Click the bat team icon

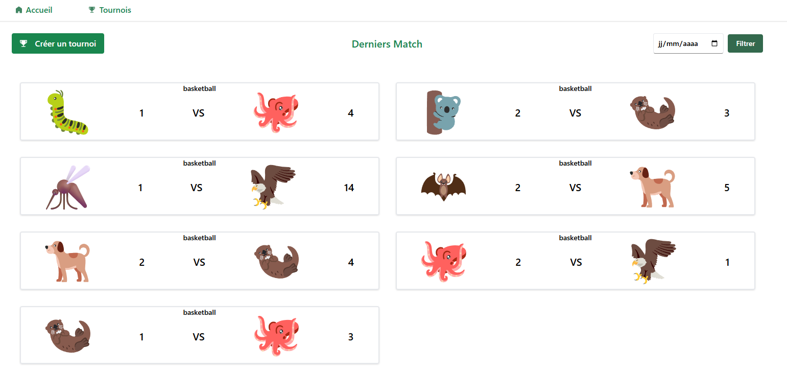(443, 187)
